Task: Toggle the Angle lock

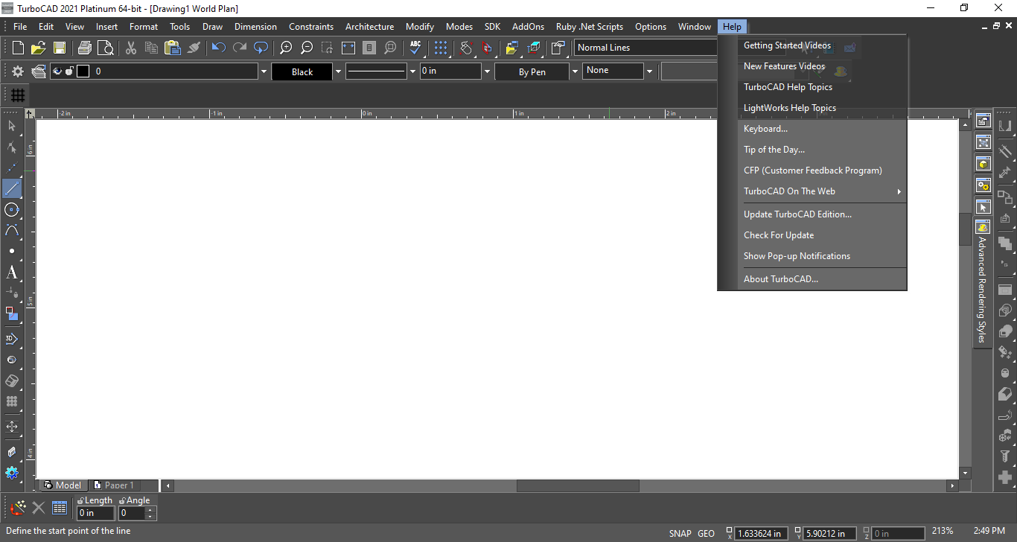Action: (x=122, y=500)
